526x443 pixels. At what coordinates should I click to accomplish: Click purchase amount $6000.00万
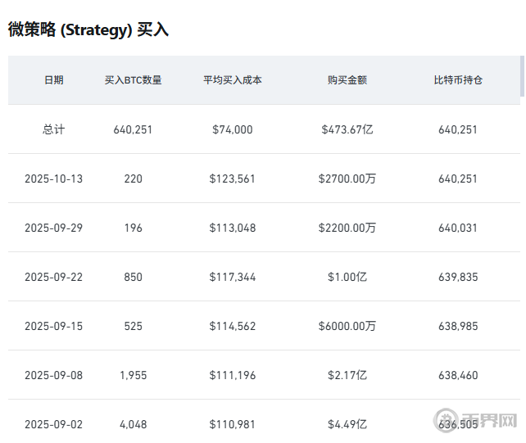coord(347,326)
